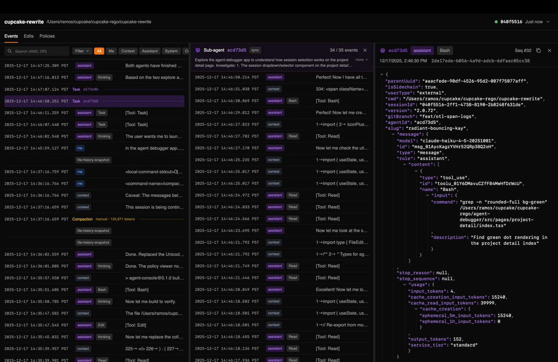Open Task a573e0b event row
558x362 pixels.
(94, 89)
